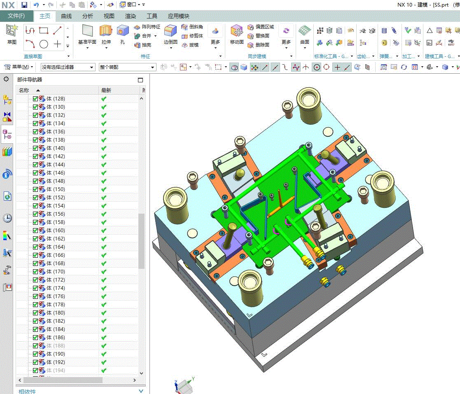Image resolution: width=460 pixels, height=394 pixels.
Task: Switch to the 分析 (Analysis) tab
Action: point(87,16)
